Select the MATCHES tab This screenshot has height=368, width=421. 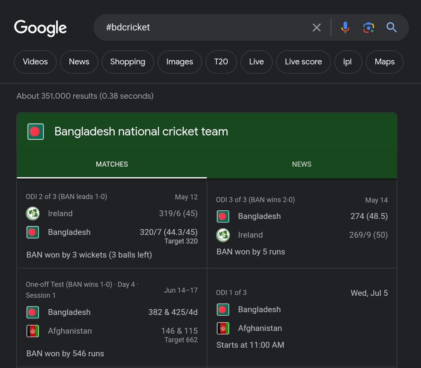coord(112,164)
